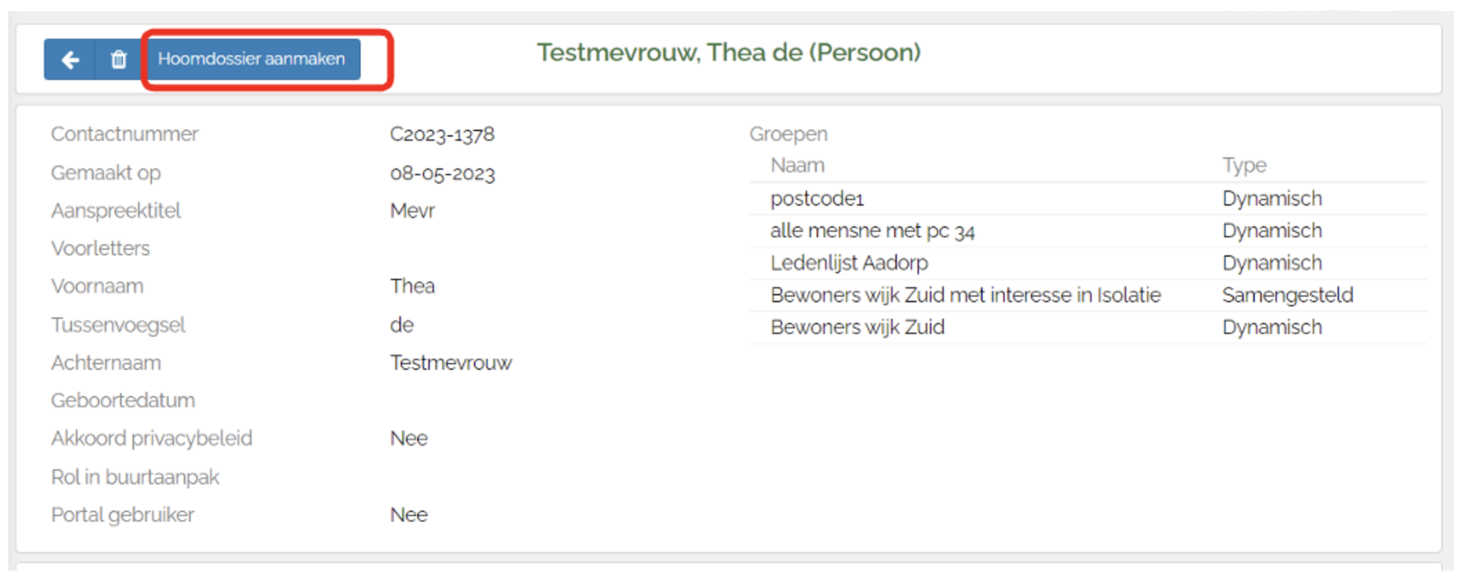
Task: Click the Achternaam value Testmevrouw
Action: pyautogui.click(x=451, y=362)
